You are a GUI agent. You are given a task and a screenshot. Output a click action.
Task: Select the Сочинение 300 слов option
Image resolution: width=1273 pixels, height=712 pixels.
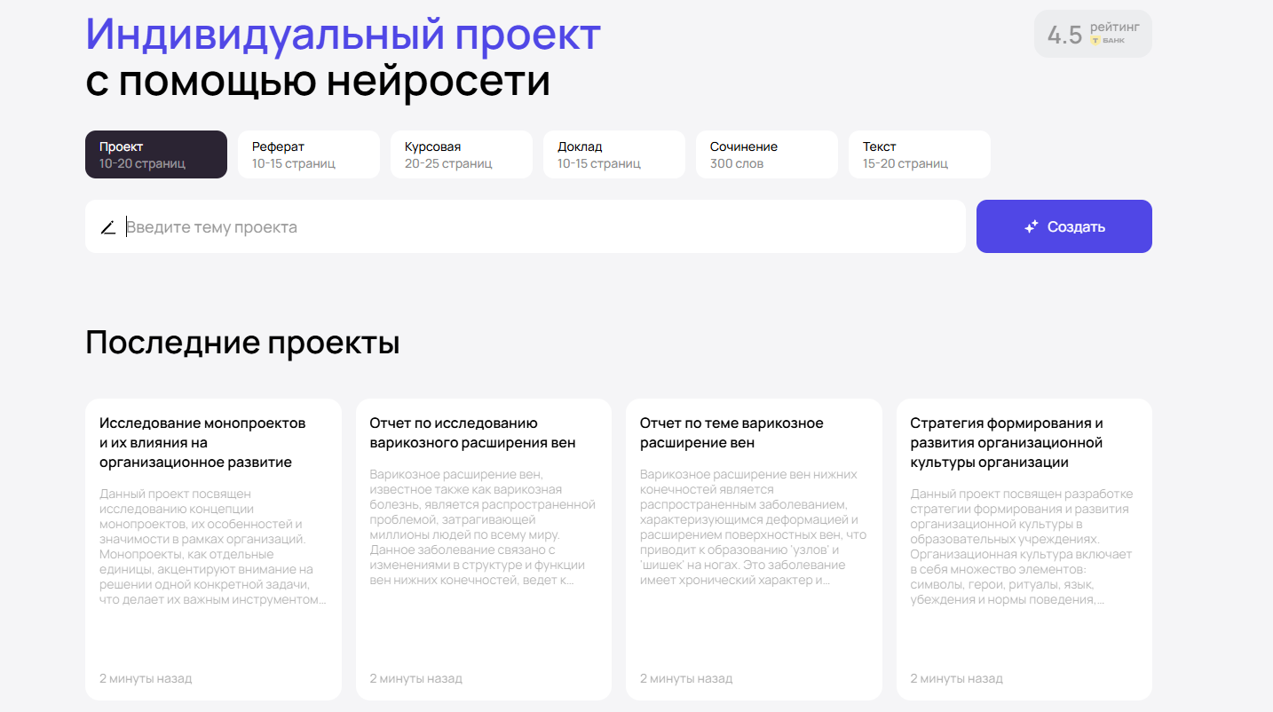[766, 154]
